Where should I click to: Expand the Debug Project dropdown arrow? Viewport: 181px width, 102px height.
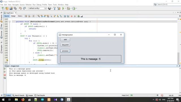tap(71, 8)
